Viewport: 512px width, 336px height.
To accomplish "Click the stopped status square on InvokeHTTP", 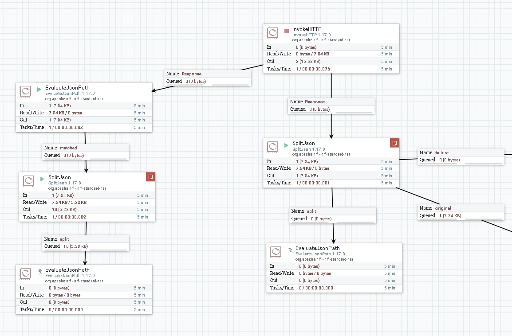I will [286, 31].
